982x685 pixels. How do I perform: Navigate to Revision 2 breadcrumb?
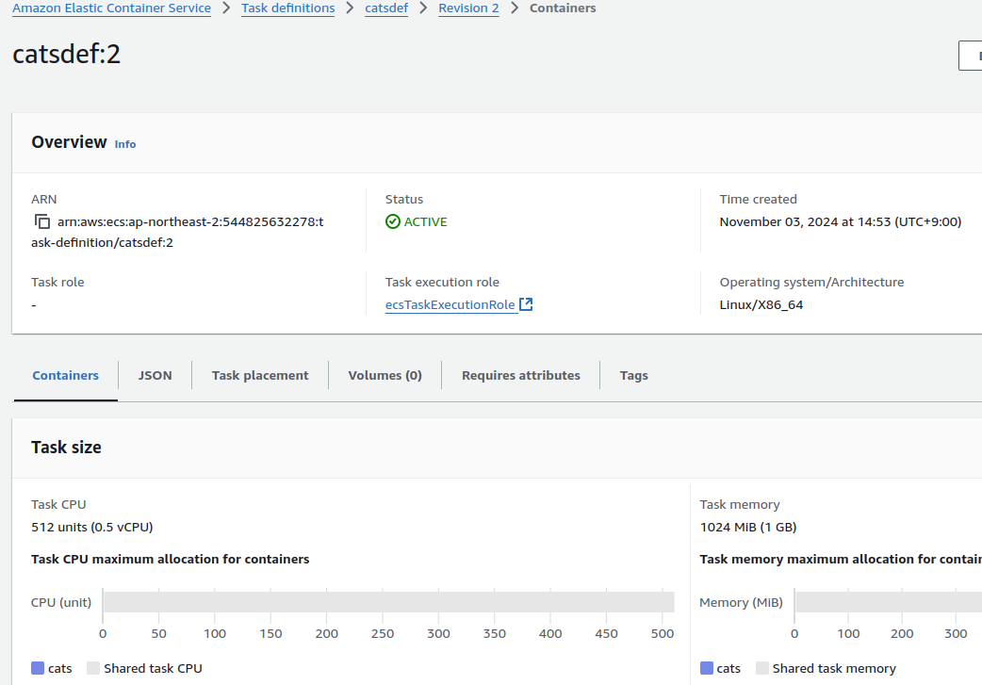click(x=468, y=8)
